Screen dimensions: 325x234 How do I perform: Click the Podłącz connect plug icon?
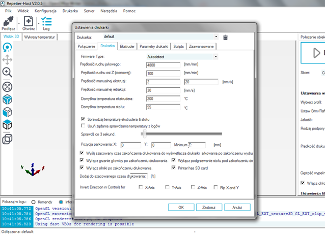pyautogui.click(x=8, y=21)
